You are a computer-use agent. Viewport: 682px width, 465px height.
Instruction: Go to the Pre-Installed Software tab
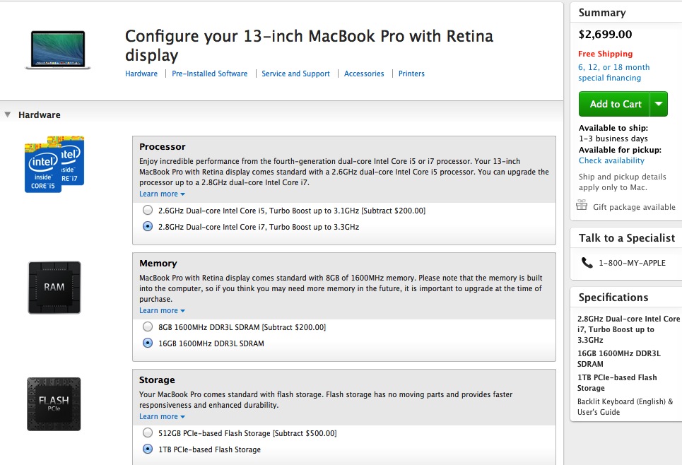210,73
